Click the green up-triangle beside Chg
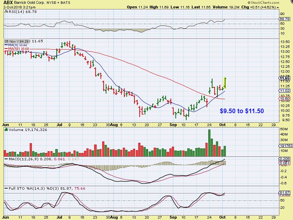 click(278, 7)
